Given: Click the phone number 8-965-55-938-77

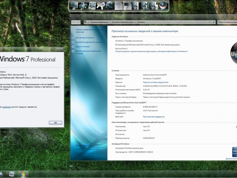Looking at the screenshot, I should click(150, 107).
